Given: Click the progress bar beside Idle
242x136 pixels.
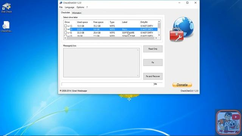Looking at the screenshot, I should pyautogui.click(x=107, y=84).
